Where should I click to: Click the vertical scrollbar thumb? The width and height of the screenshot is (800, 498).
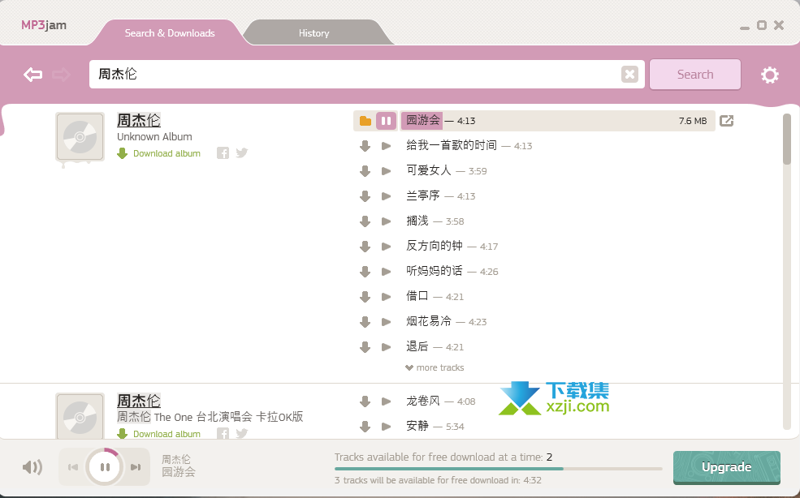[x=787, y=140]
